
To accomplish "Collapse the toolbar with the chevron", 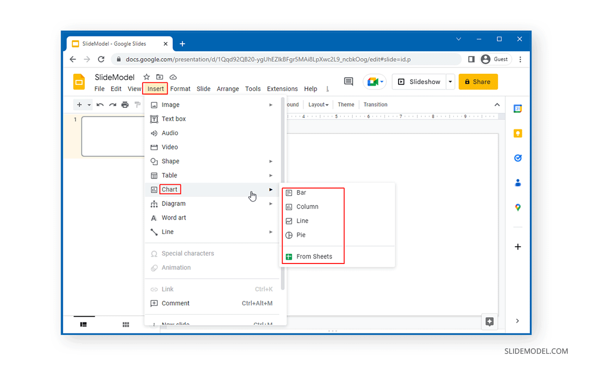I will coord(497,104).
